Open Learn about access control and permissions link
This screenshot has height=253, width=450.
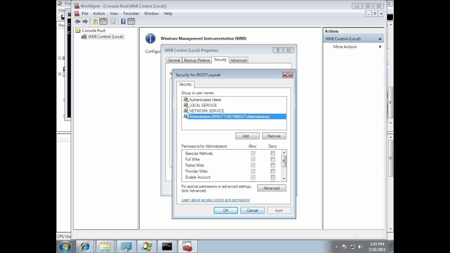216,200
